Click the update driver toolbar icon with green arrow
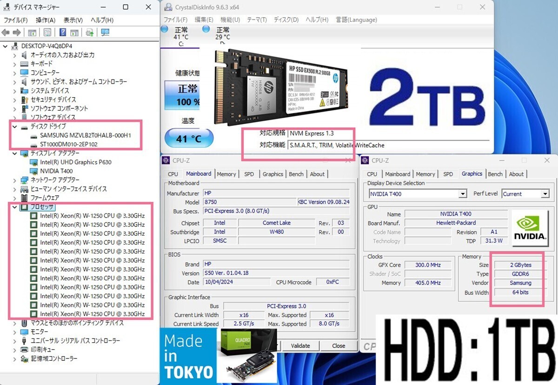 90,32
